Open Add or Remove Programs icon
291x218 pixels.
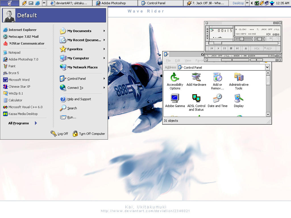click(x=217, y=81)
